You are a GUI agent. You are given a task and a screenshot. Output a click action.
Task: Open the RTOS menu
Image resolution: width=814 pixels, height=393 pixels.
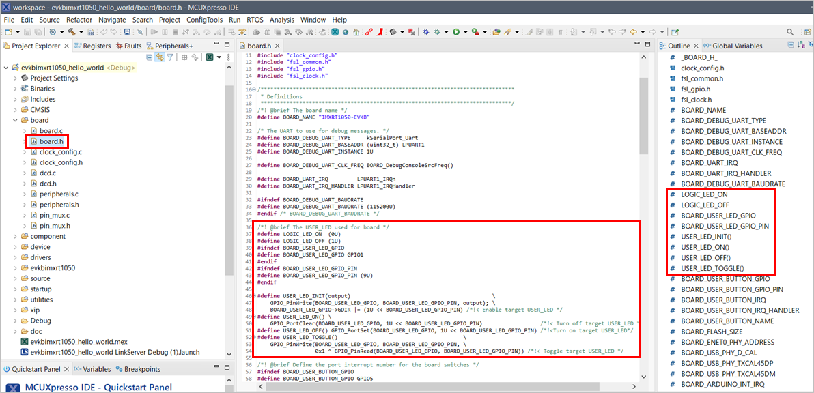tap(255, 20)
